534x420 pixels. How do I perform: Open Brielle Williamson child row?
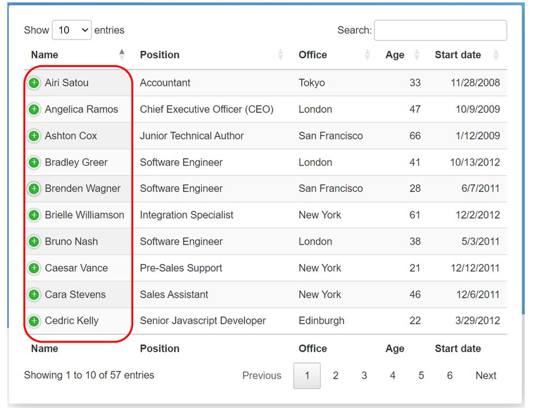click(34, 215)
